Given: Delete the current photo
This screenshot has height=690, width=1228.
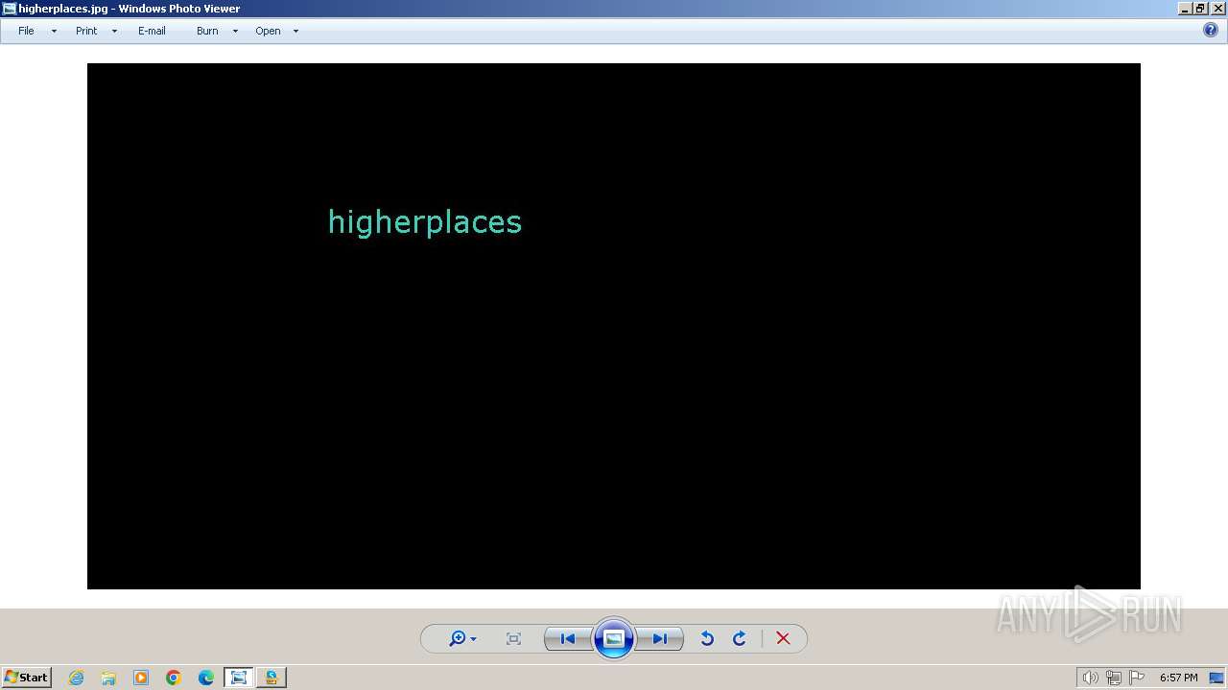Looking at the screenshot, I should (x=783, y=638).
